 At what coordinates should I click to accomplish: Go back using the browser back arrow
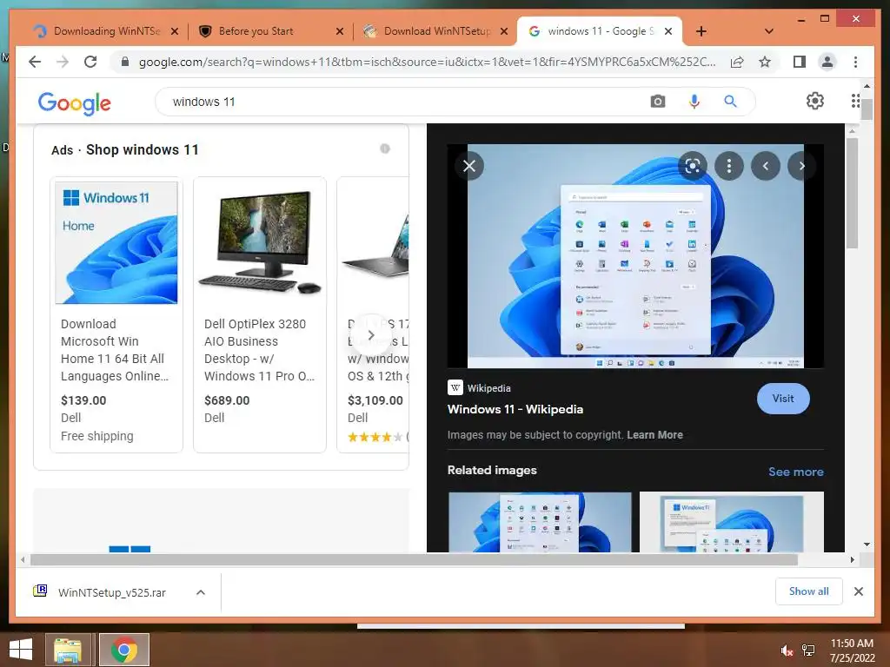35,62
